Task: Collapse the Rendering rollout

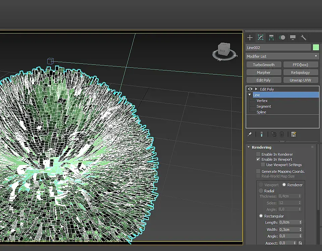Action: (x=249, y=147)
